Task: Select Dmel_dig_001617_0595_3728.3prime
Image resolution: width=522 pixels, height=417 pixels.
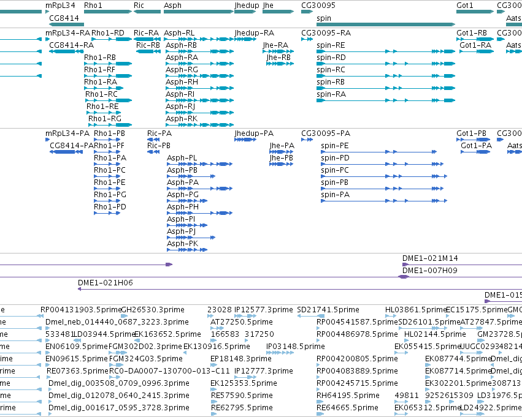Action: 119,408
